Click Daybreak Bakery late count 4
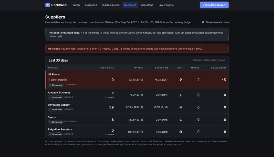This screenshot has height=157, width=274. (181, 107)
